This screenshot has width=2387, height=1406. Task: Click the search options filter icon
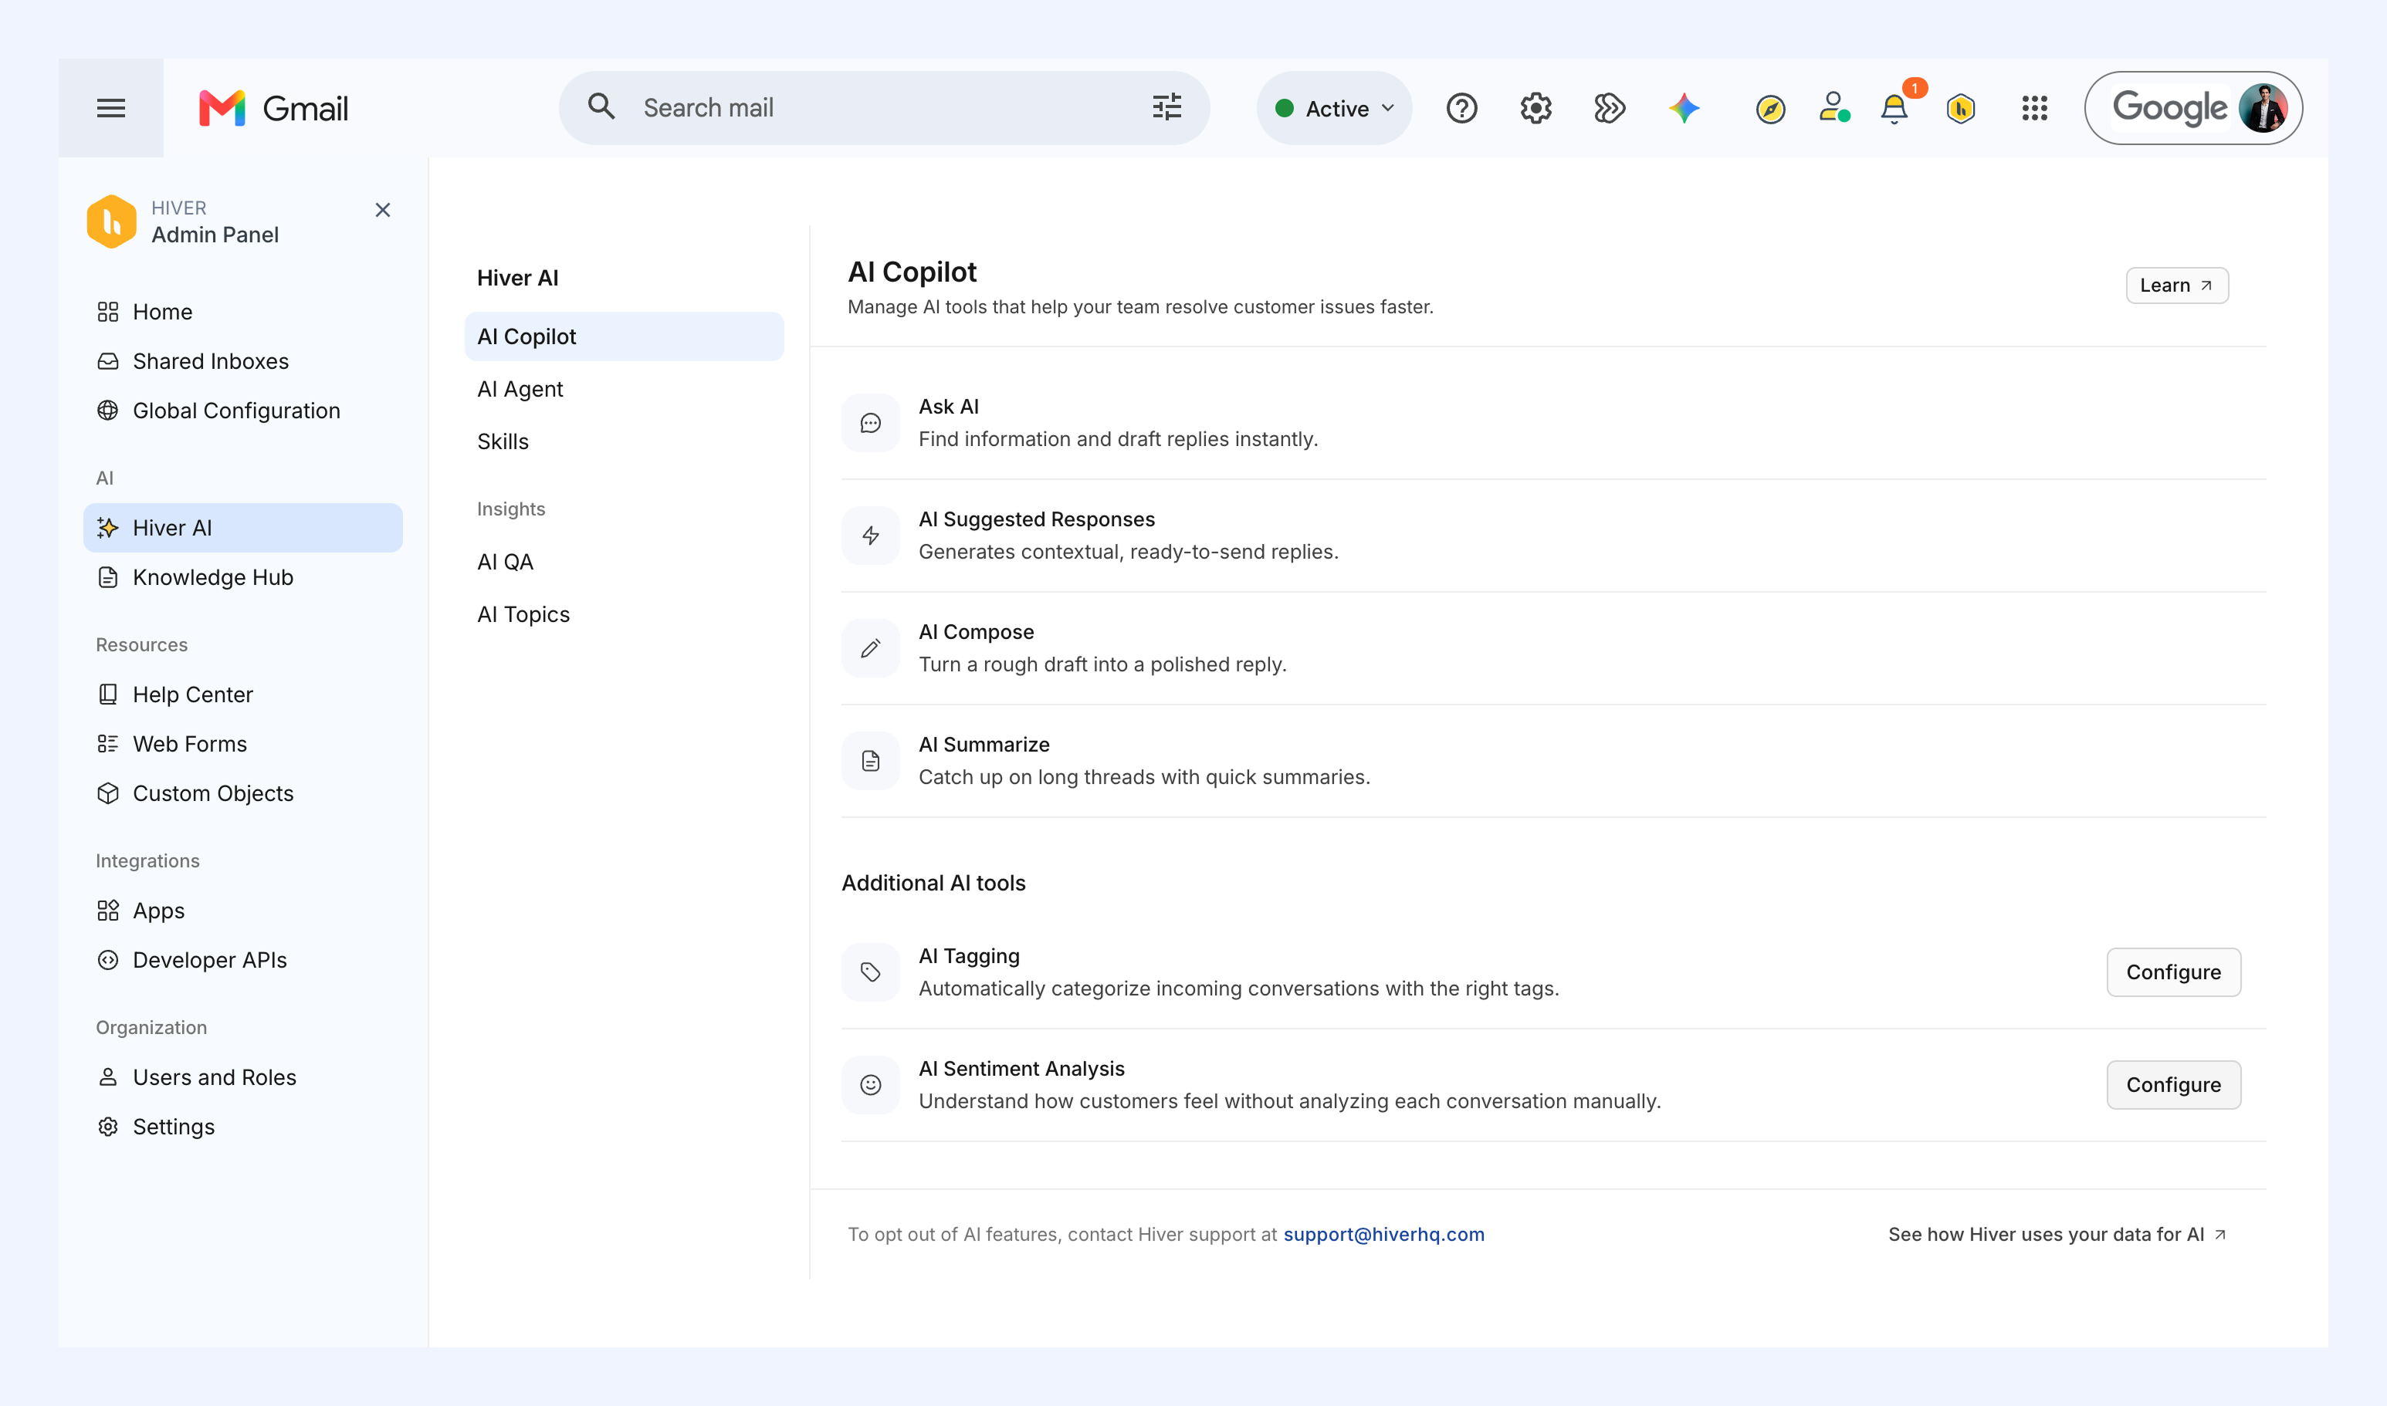coord(1166,107)
